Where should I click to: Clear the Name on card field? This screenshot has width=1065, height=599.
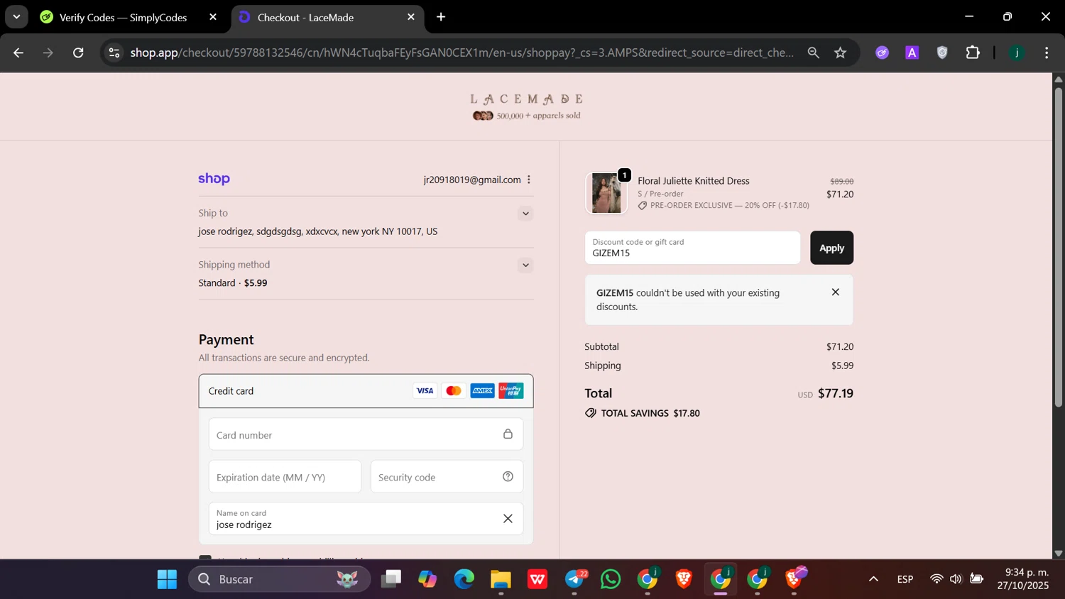click(x=508, y=519)
